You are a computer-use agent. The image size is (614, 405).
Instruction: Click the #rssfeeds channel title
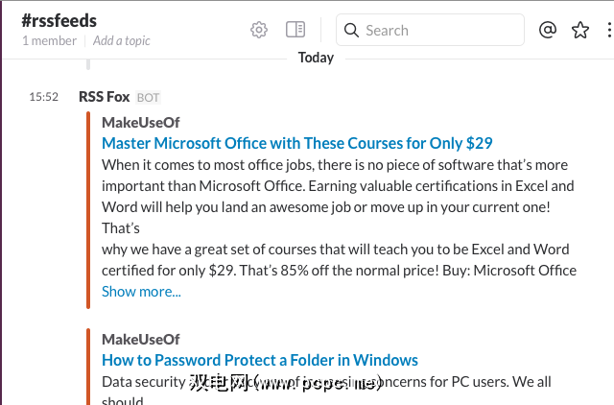point(59,19)
